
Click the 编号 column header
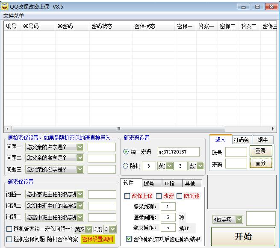(x=12, y=26)
